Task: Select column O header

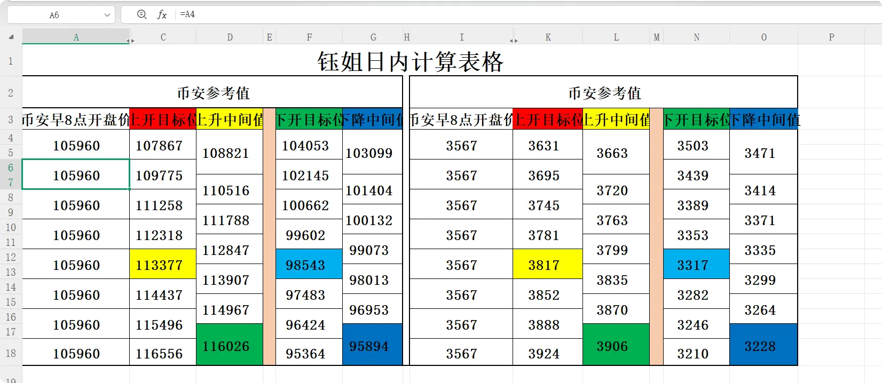Action: click(763, 37)
